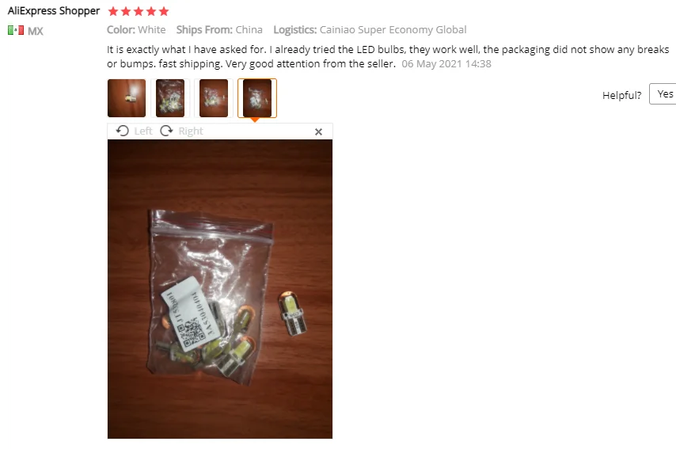Screen dimensions: 676x449
Task: Click the third red rating star
Action: tap(139, 11)
